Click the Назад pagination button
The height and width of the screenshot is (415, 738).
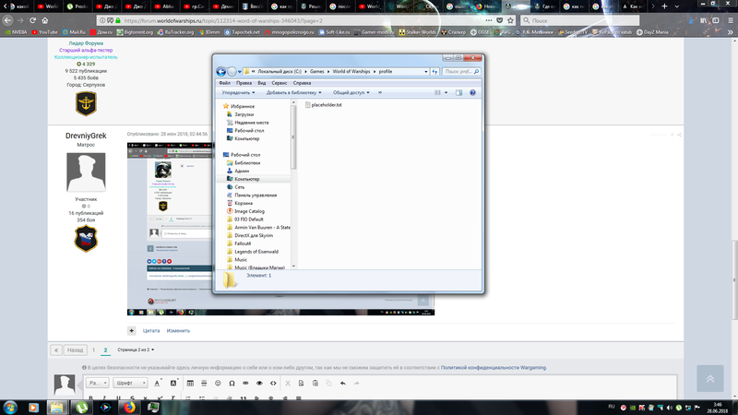pos(75,350)
